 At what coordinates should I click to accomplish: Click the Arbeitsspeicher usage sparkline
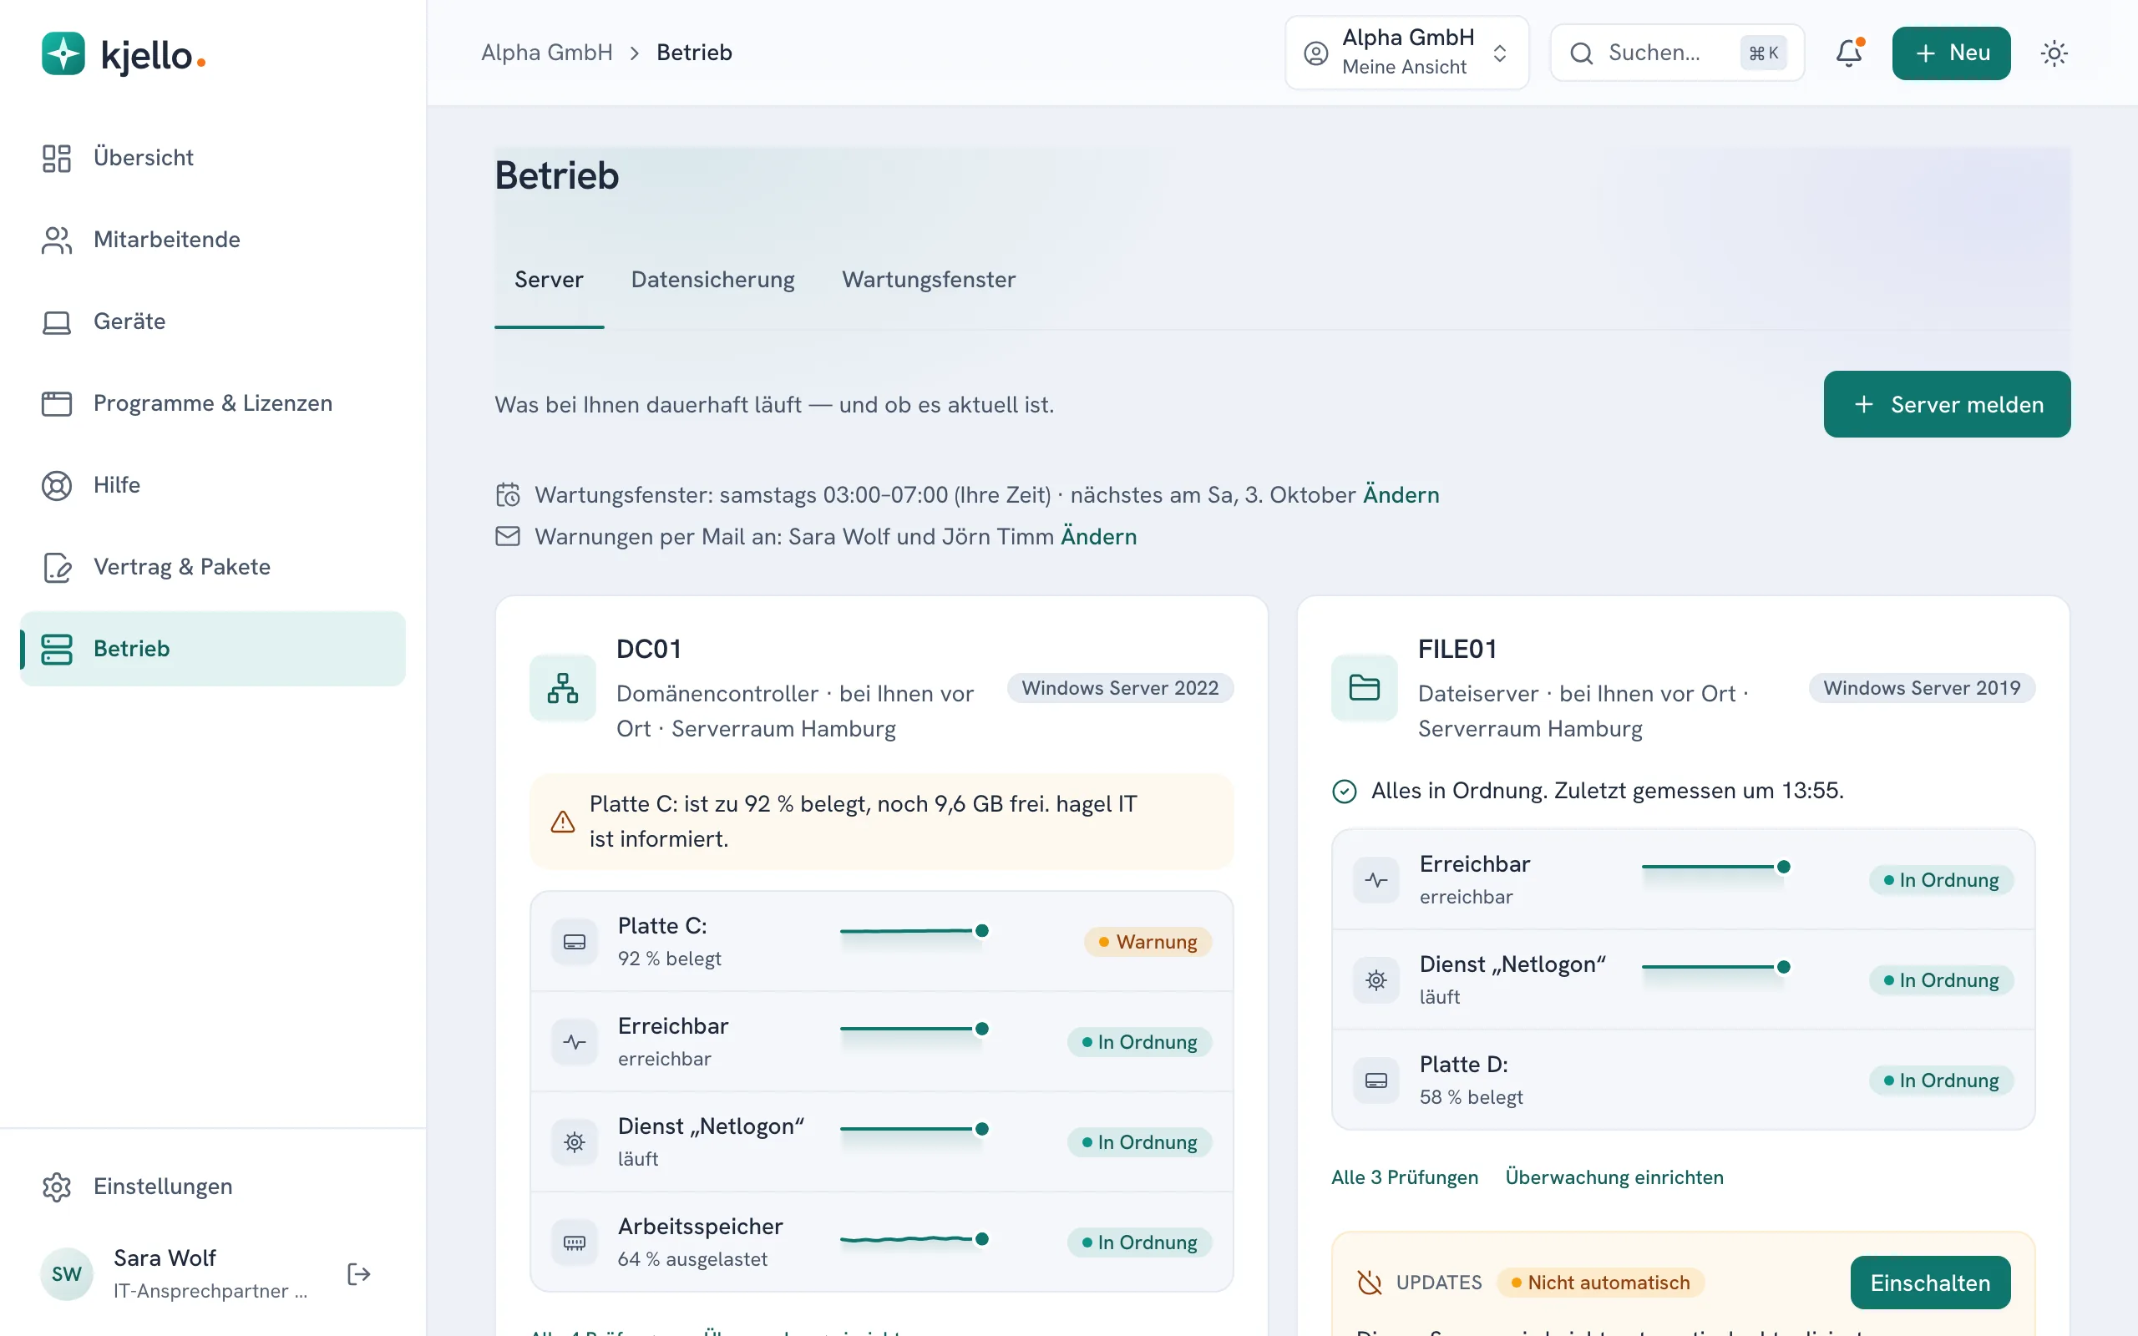click(x=914, y=1239)
